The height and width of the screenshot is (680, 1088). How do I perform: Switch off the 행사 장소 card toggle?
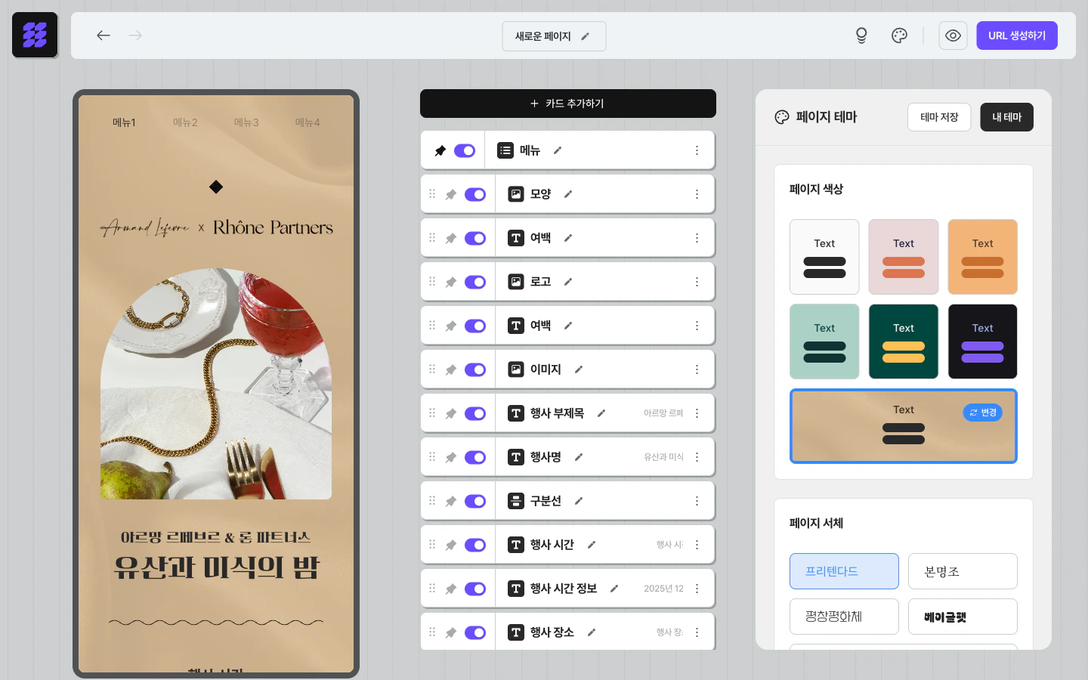coord(475,632)
